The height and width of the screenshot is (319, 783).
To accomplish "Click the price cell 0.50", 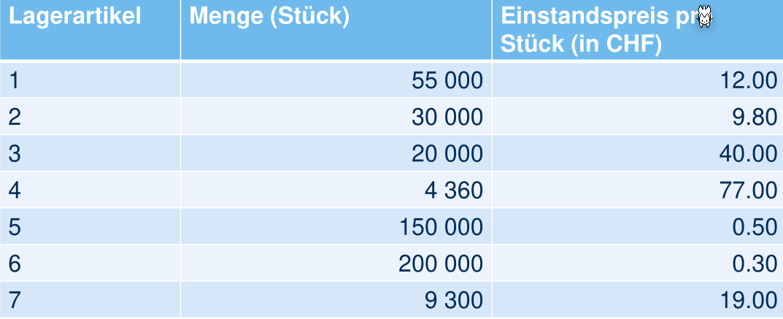I will pos(755,226).
